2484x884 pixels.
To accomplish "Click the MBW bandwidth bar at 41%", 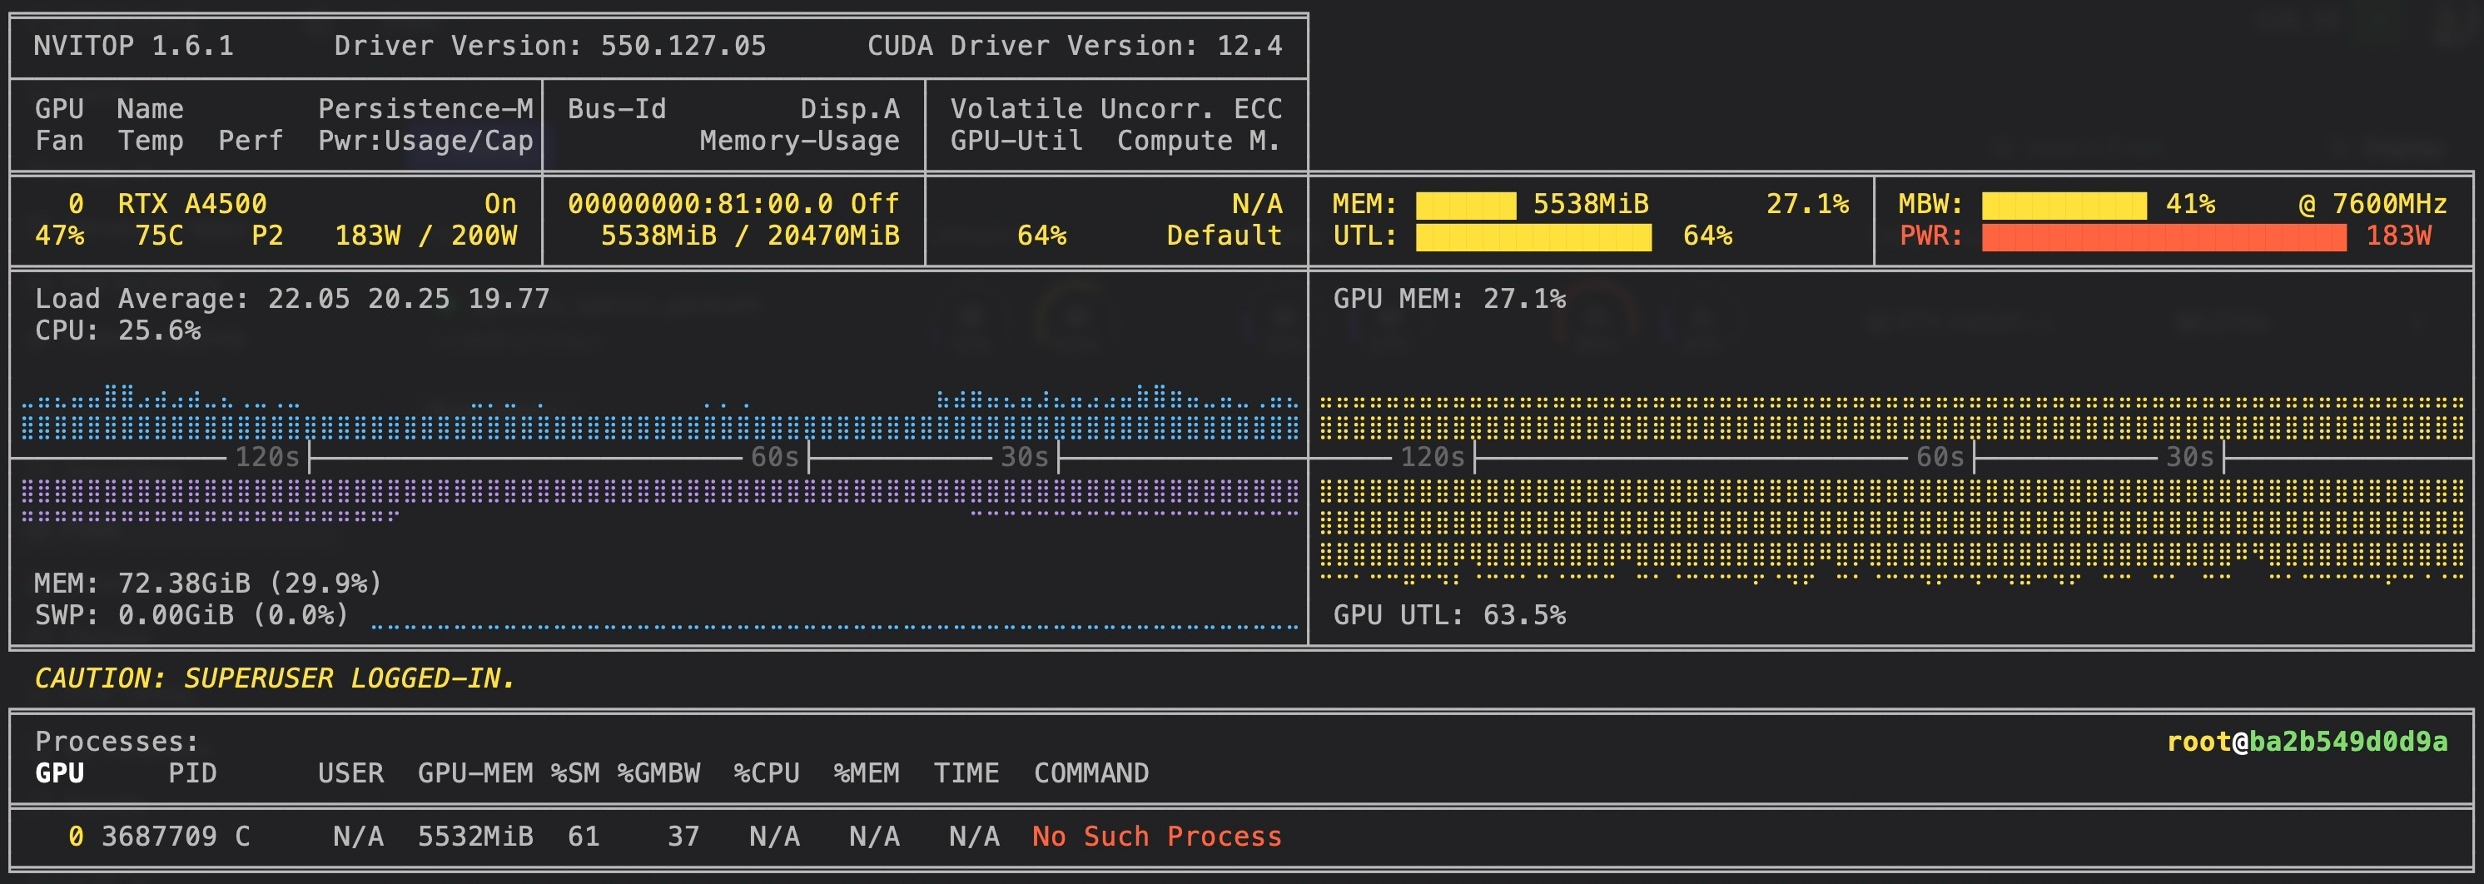I will tap(2064, 205).
